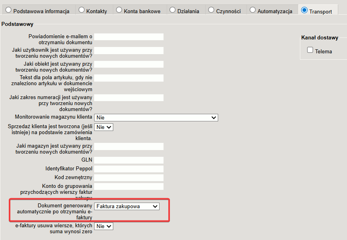Click the Jaki obiekt jest używany field
This screenshot has width=347, height=240.
point(129,64)
